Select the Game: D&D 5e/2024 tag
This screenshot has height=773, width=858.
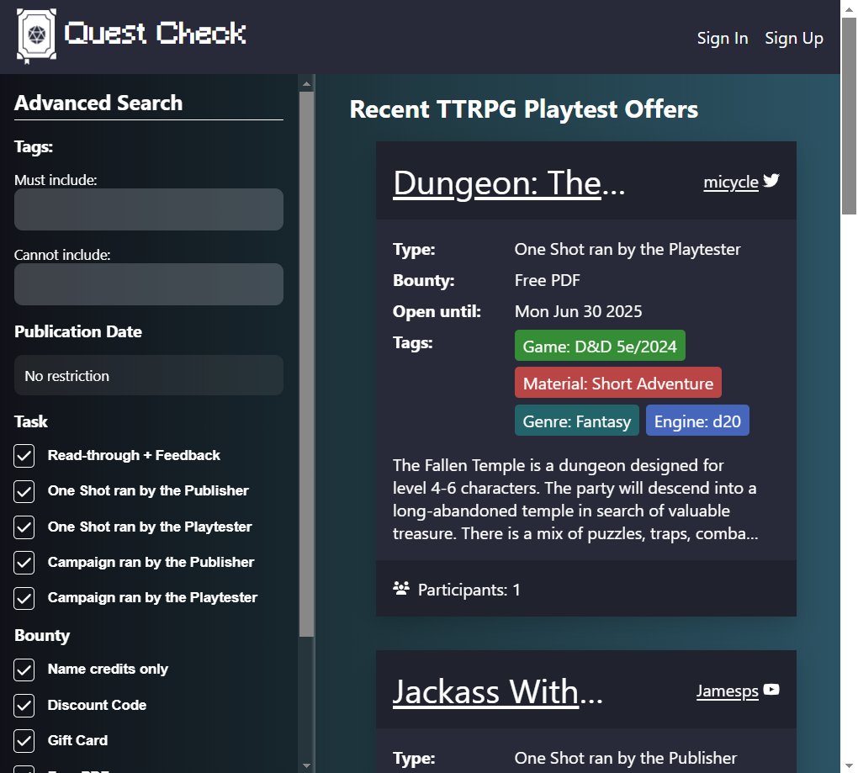(x=599, y=345)
